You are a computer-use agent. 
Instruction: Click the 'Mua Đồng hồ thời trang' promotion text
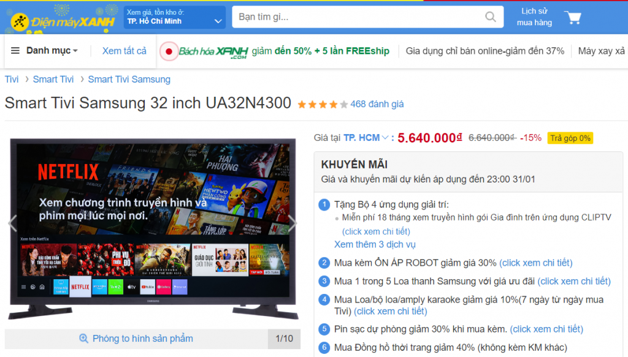click(451, 347)
